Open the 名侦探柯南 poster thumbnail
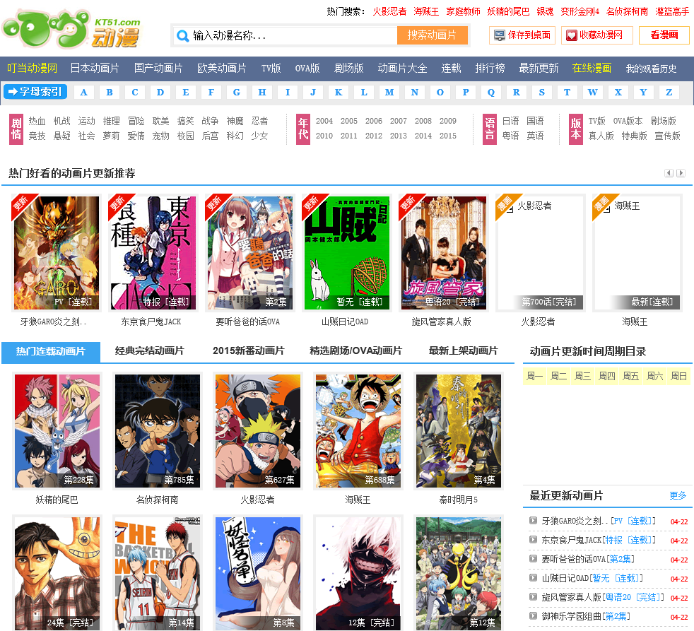The width and height of the screenshot is (694, 631). 158,431
